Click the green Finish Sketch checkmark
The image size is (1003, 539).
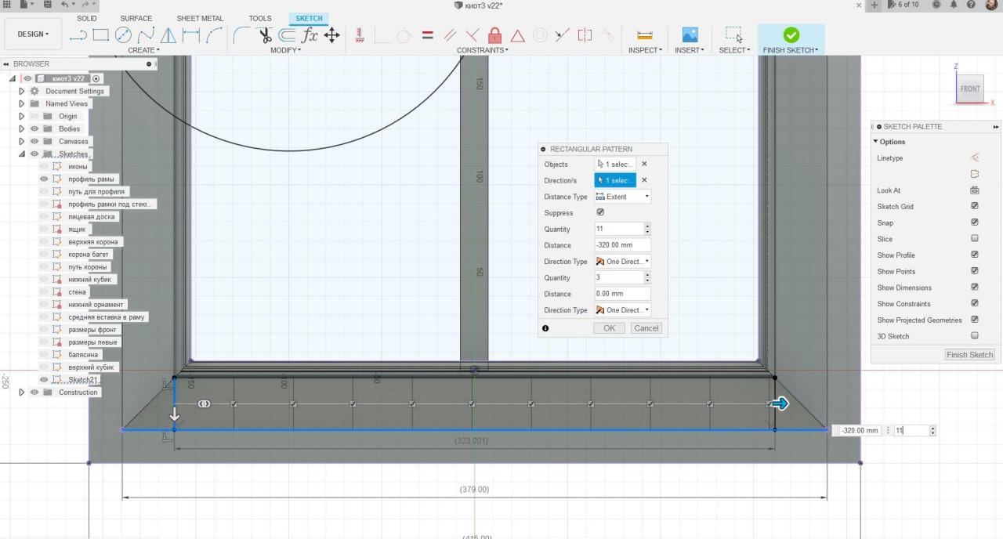pyautogui.click(x=791, y=34)
